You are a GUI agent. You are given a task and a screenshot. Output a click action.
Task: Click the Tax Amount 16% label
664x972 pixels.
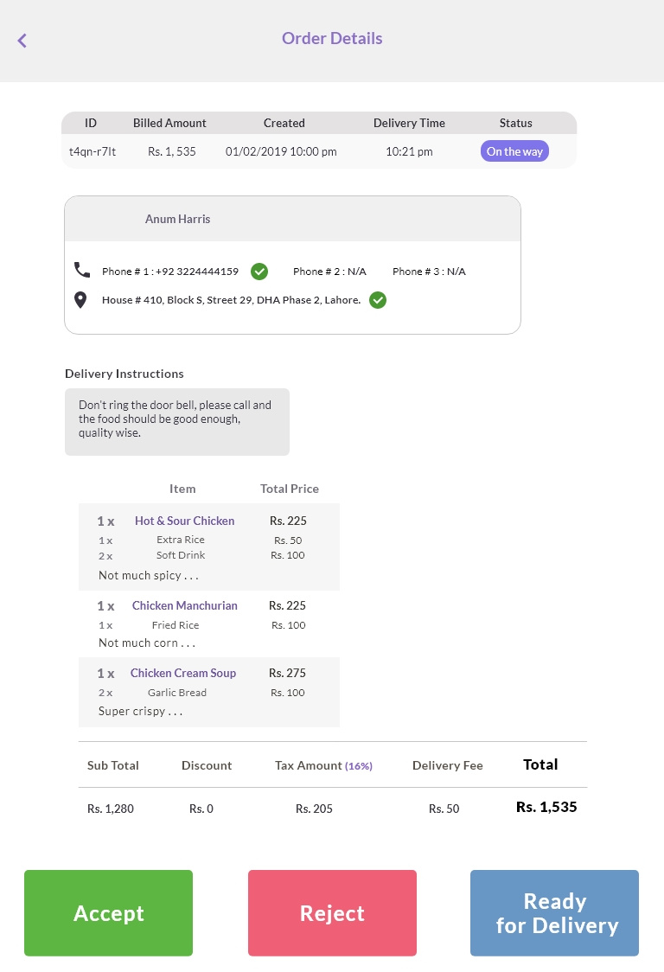(323, 765)
